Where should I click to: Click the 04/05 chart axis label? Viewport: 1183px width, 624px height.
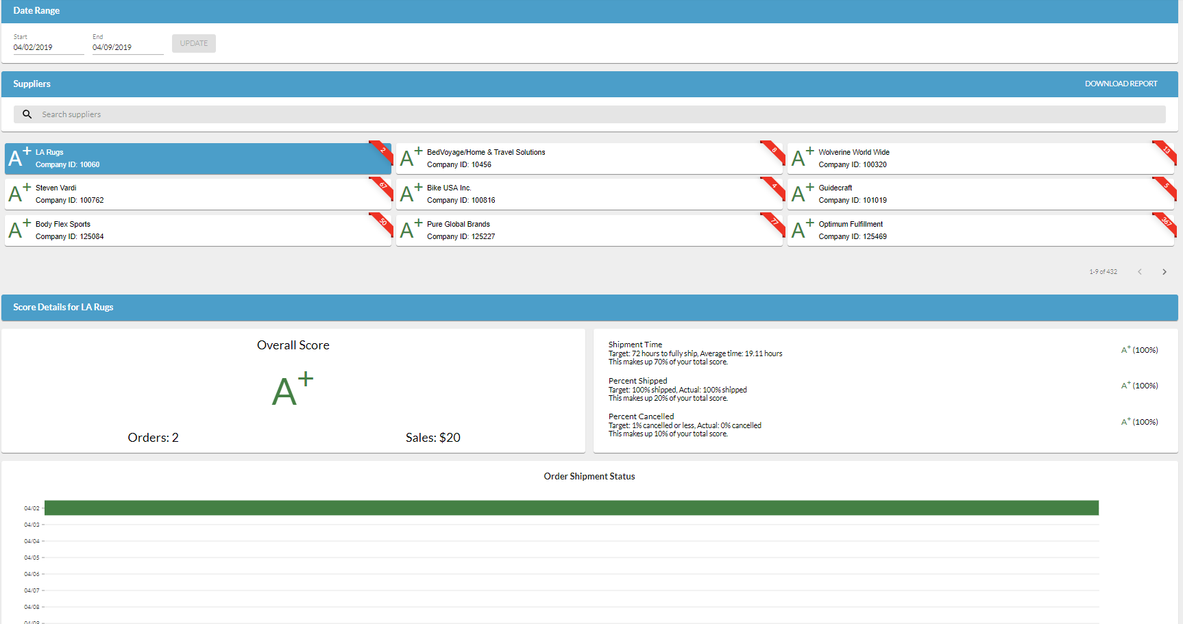(32, 558)
